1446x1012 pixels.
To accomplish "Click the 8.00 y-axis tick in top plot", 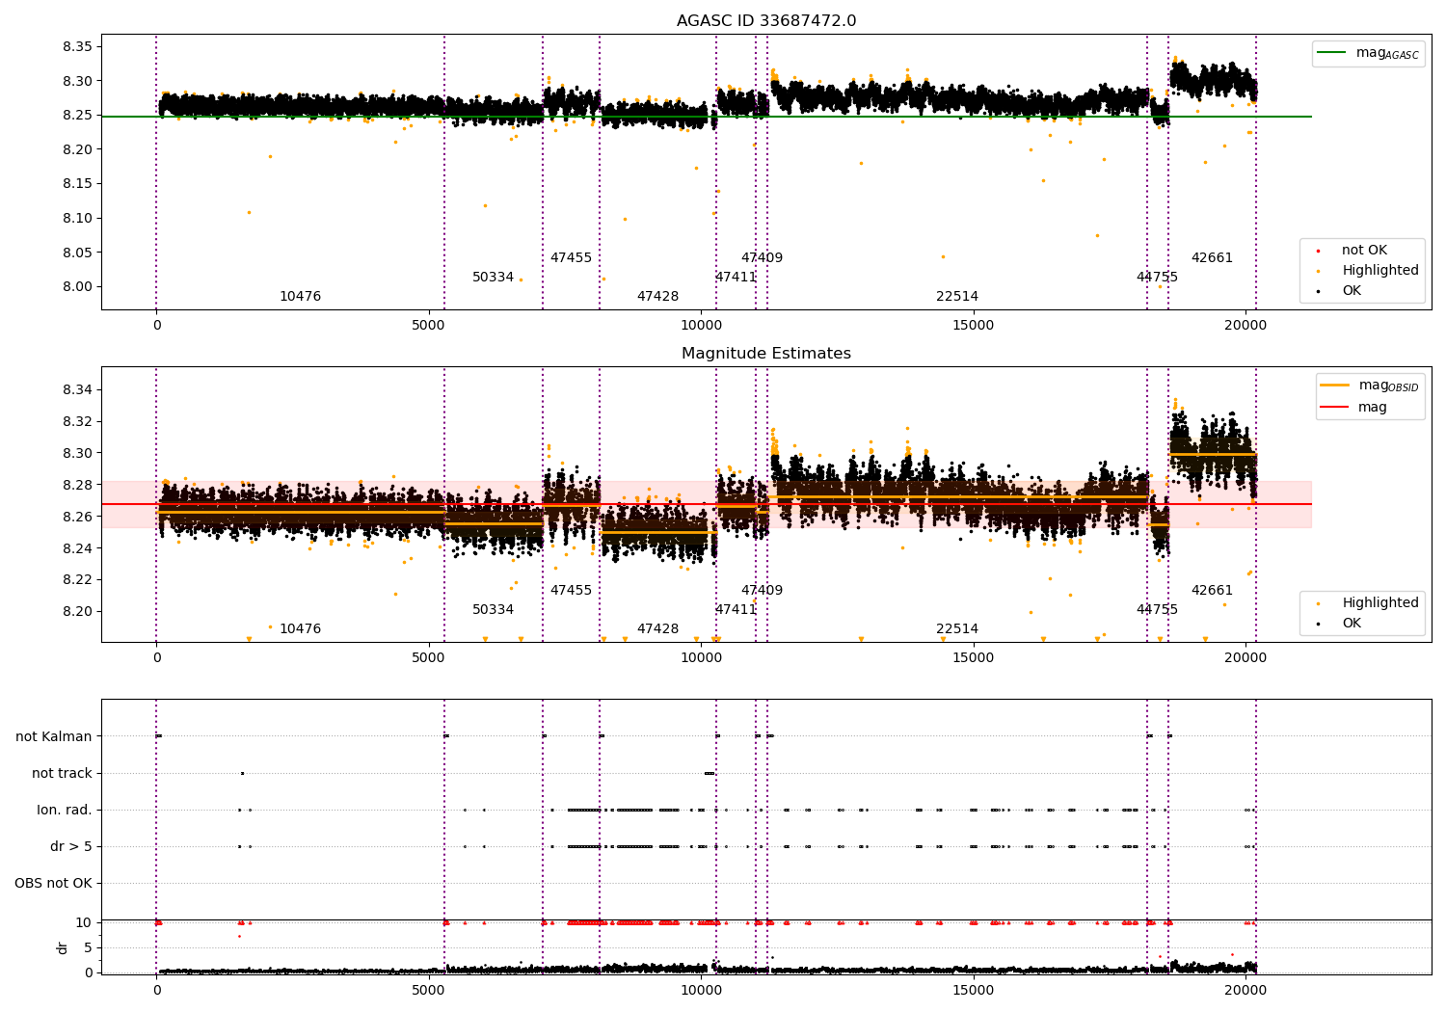I will (x=76, y=286).
